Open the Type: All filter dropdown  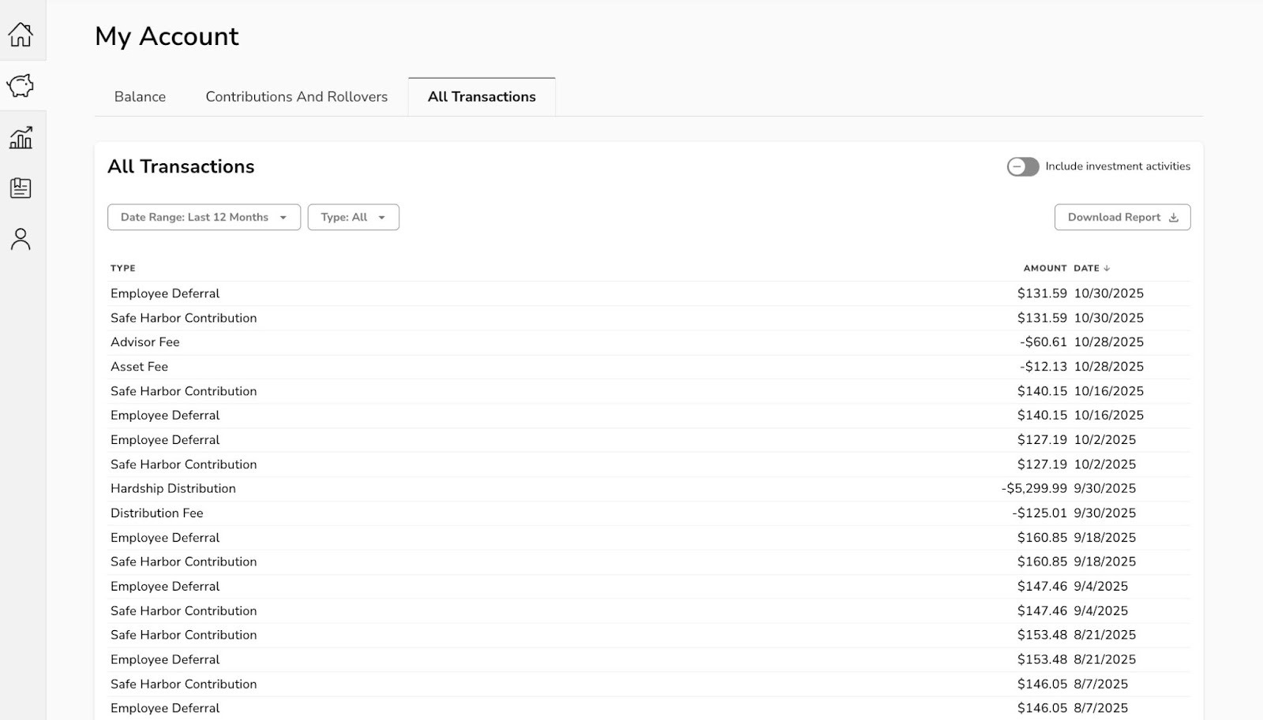pyautogui.click(x=353, y=218)
